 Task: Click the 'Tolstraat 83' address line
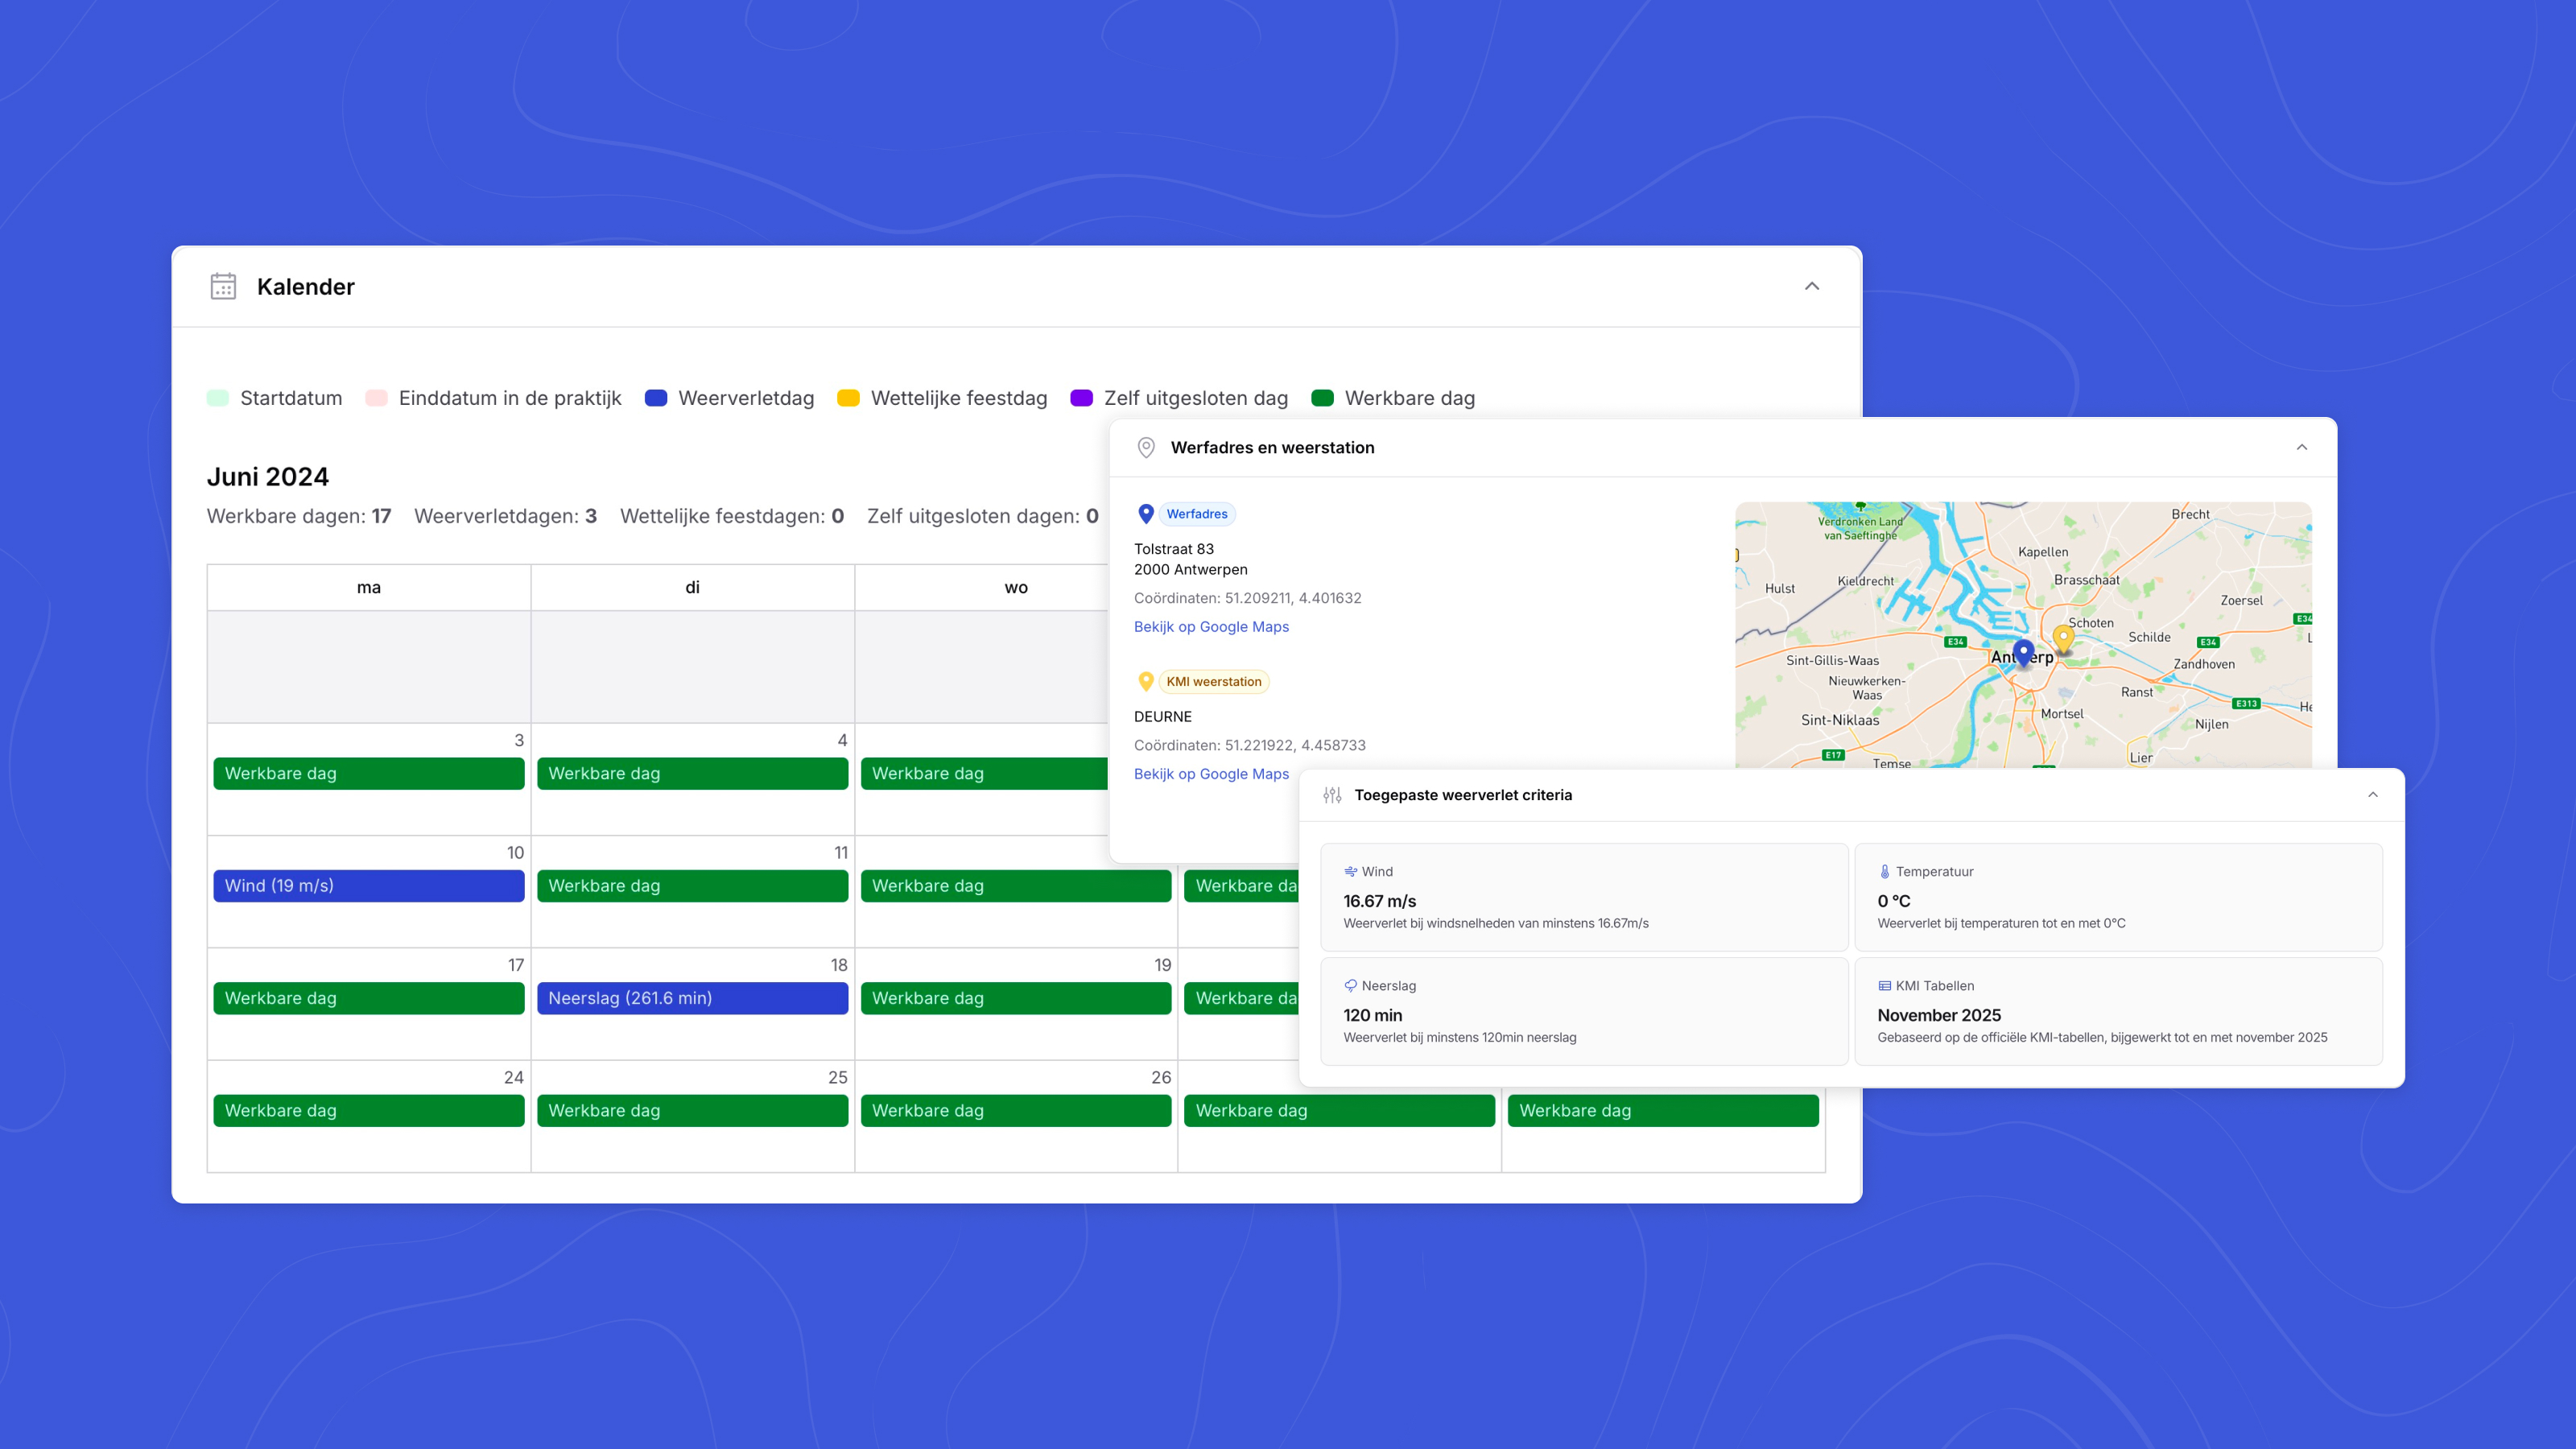[x=1174, y=549]
